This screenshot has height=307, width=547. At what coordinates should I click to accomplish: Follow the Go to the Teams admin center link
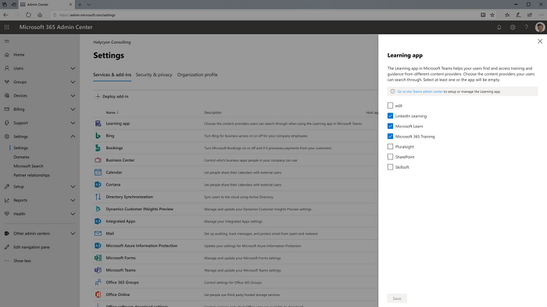point(420,91)
